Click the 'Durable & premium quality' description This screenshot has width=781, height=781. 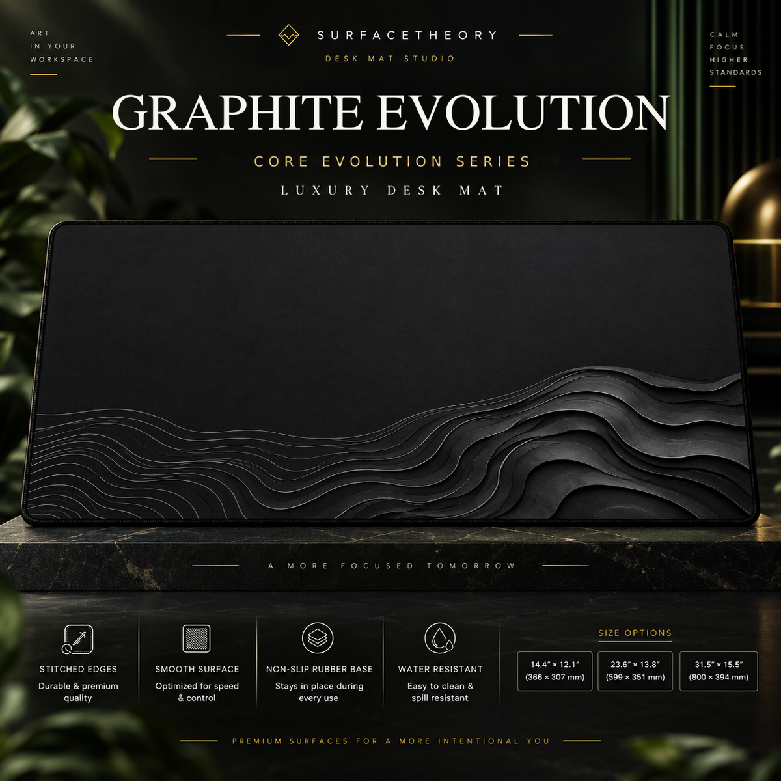78,692
